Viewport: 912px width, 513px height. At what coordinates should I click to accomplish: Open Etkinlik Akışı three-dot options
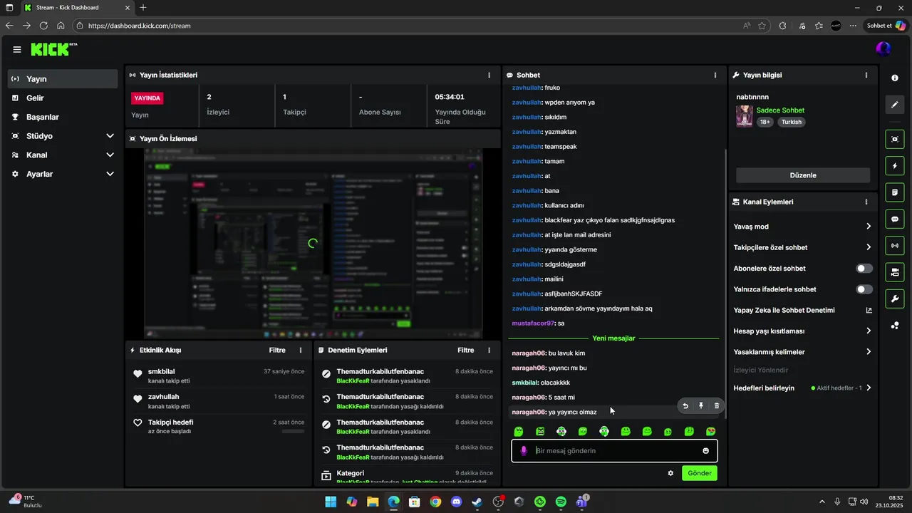click(x=301, y=350)
